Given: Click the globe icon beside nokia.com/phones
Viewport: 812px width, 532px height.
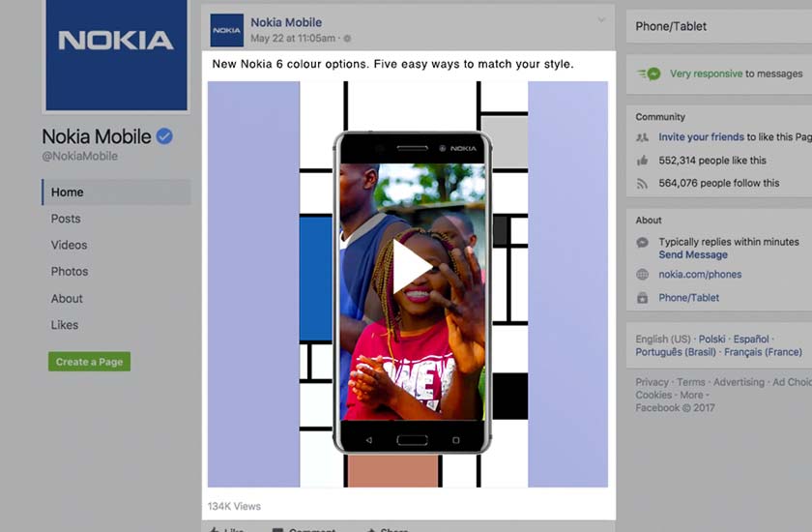Looking at the screenshot, I should coord(642,275).
